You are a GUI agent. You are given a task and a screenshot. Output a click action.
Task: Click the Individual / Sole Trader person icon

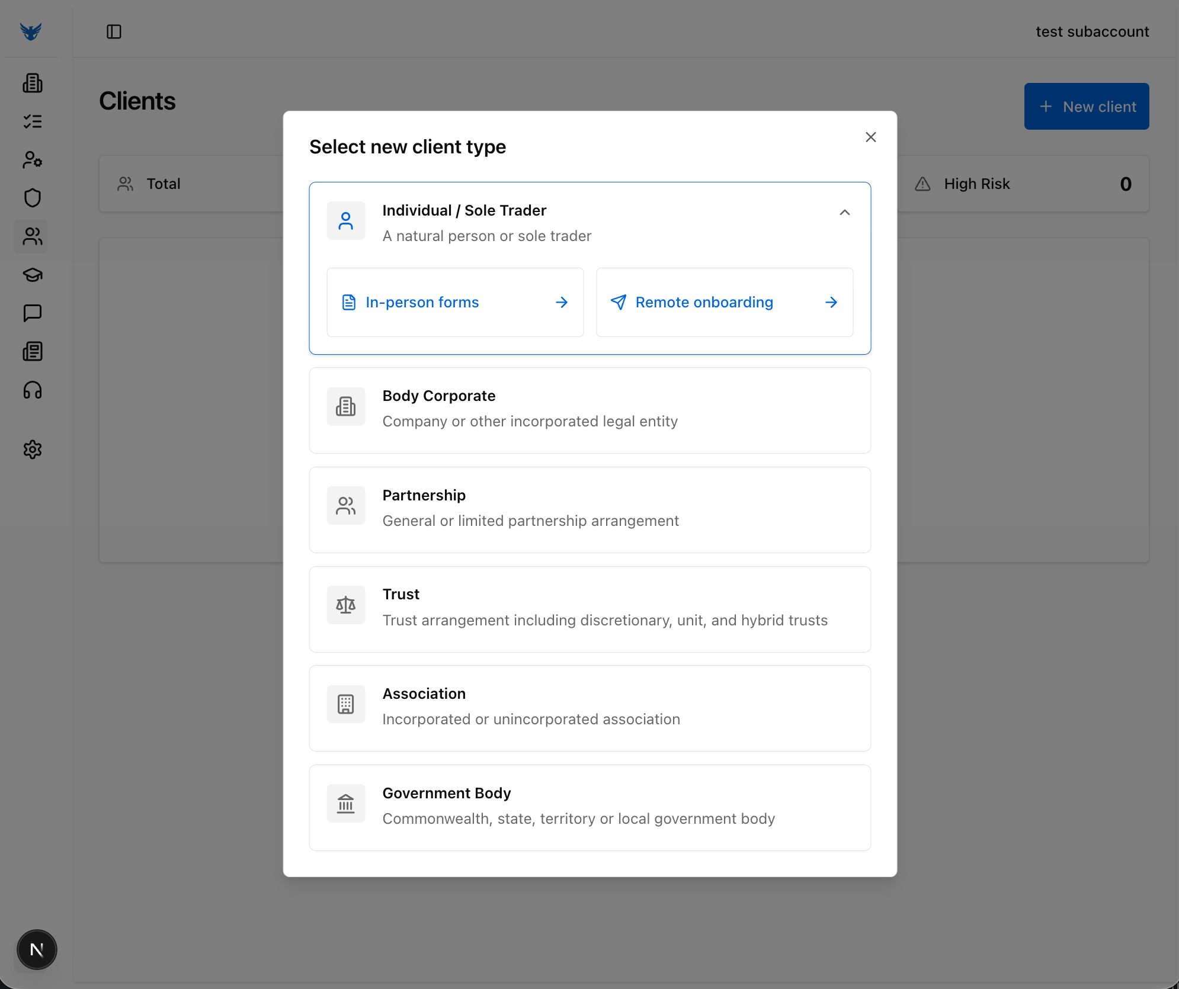(346, 221)
